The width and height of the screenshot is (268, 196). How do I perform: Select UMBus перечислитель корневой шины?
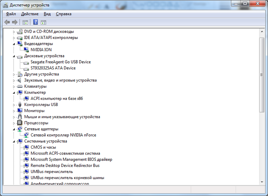[68, 178]
